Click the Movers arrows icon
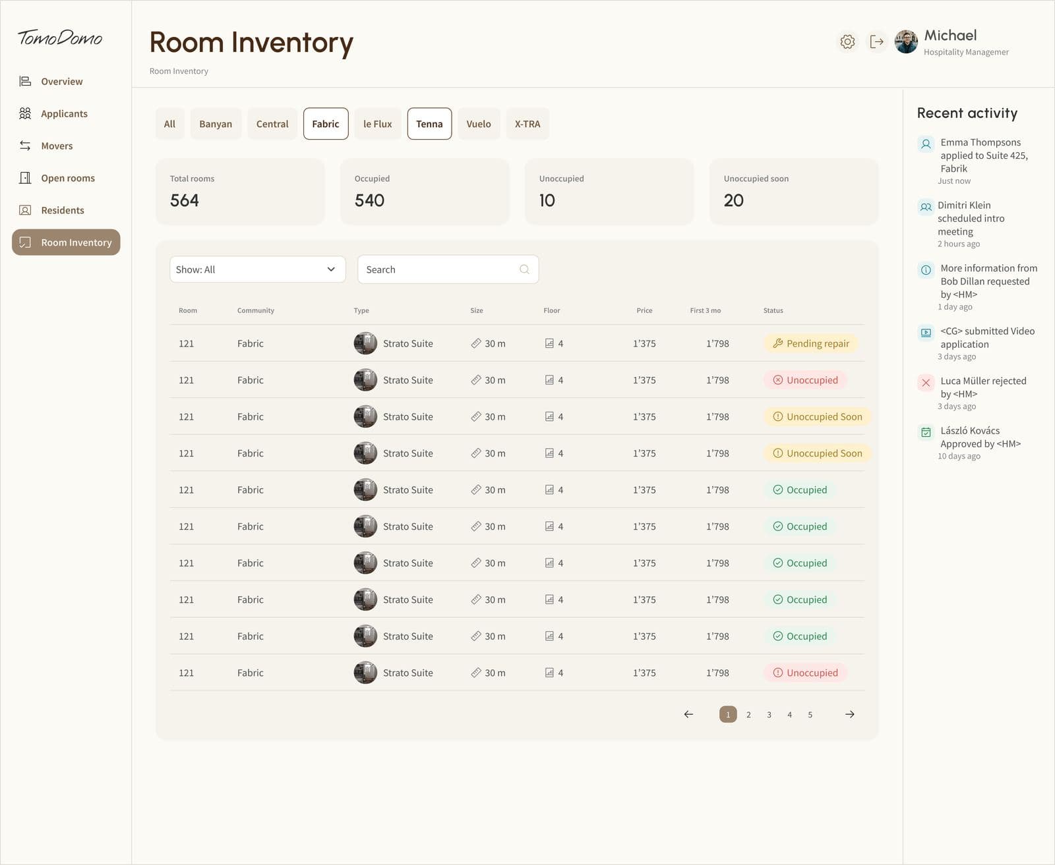The height and width of the screenshot is (865, 1055). click(x=25, y=146)
